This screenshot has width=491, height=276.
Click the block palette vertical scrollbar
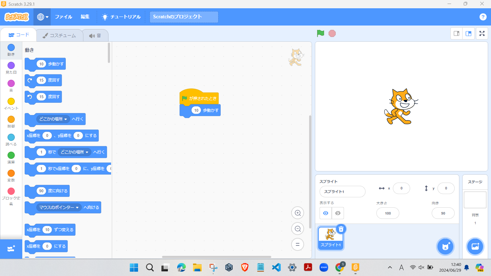pos(109,53)
